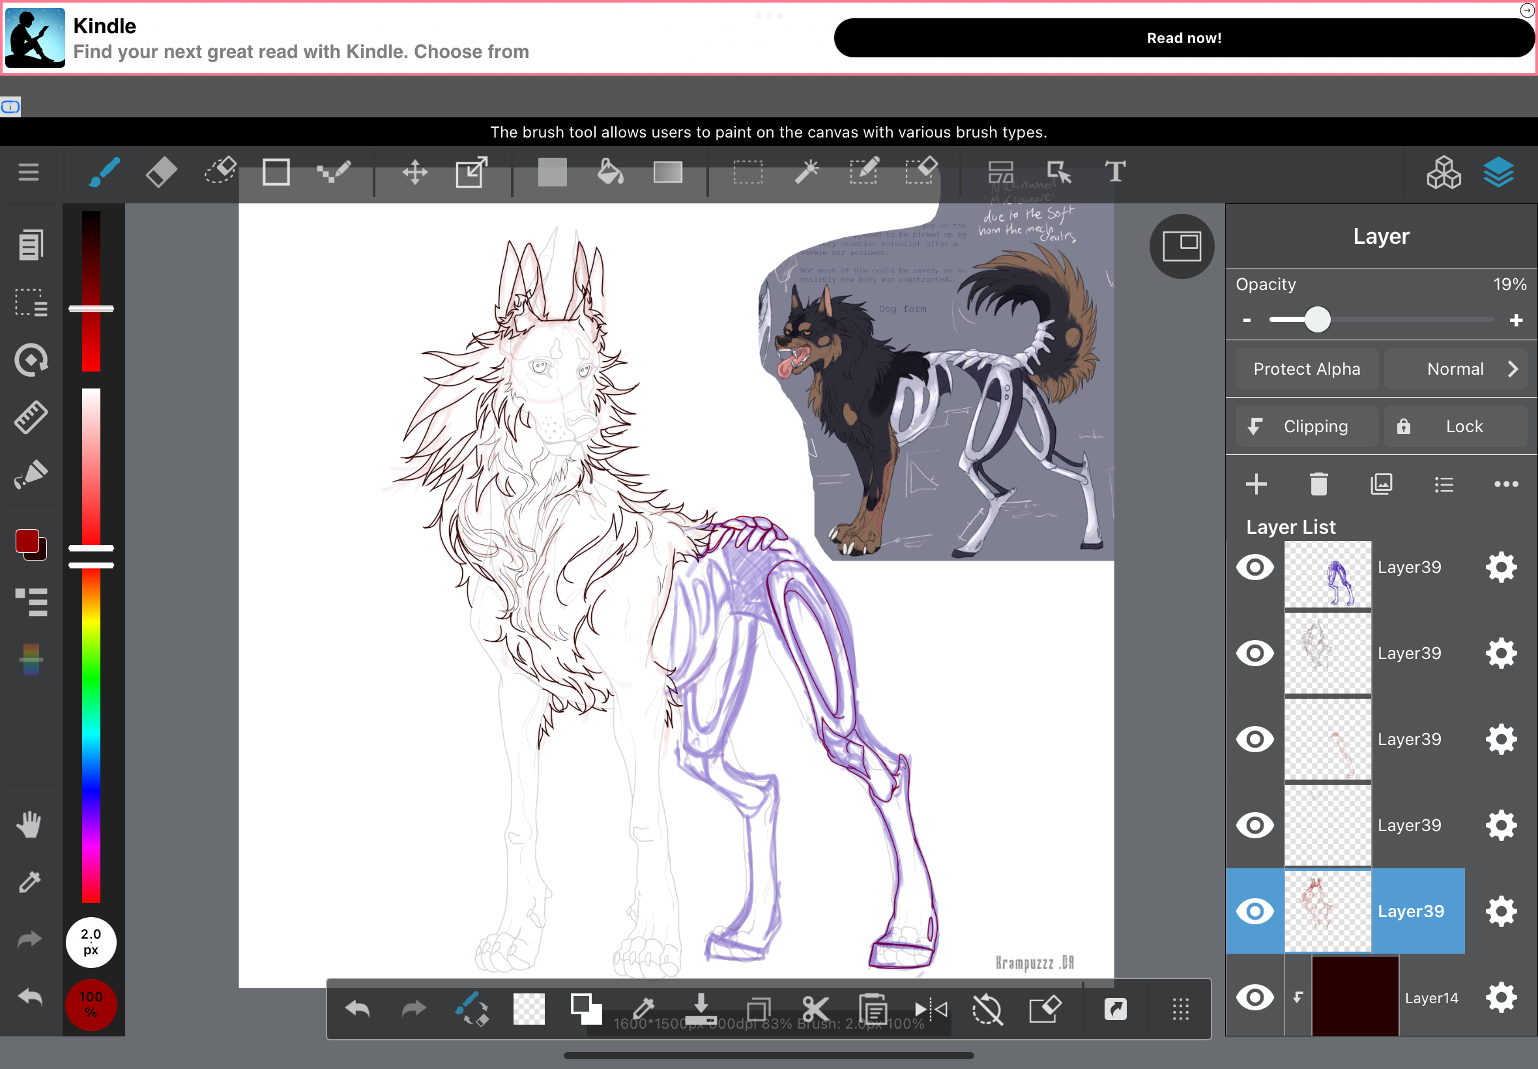The width and height of the screenshot is (1538, 1069).
Task: Select the Eraser tool
Action: pyautogui.click(x=162, y=173)
